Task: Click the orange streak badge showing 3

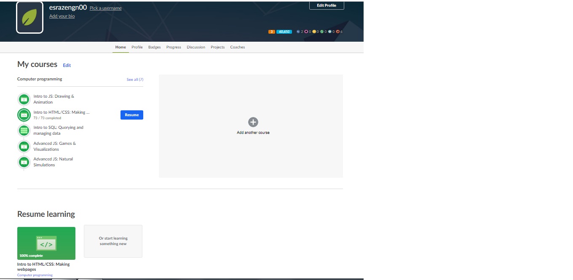Action: pos(272,32)
